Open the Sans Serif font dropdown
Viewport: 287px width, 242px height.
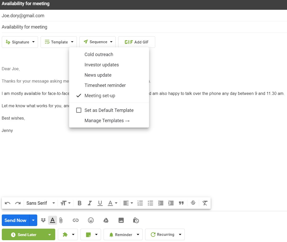(40, 203)
